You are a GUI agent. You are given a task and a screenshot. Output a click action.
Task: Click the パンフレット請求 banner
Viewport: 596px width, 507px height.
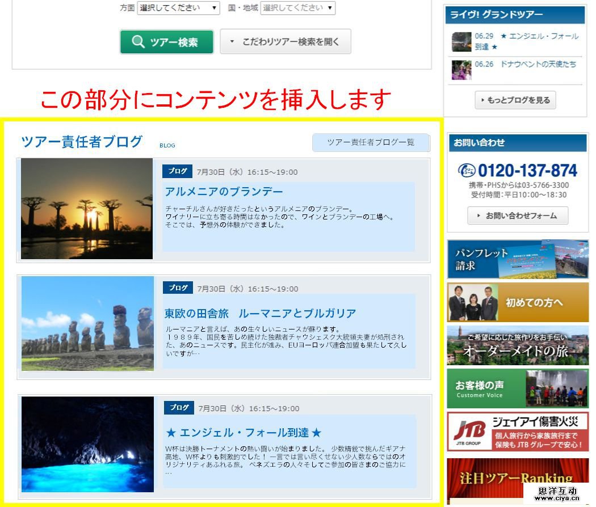tap(517, 259)
